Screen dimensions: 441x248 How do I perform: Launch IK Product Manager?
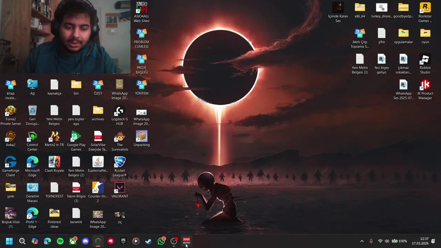[425, 90]
